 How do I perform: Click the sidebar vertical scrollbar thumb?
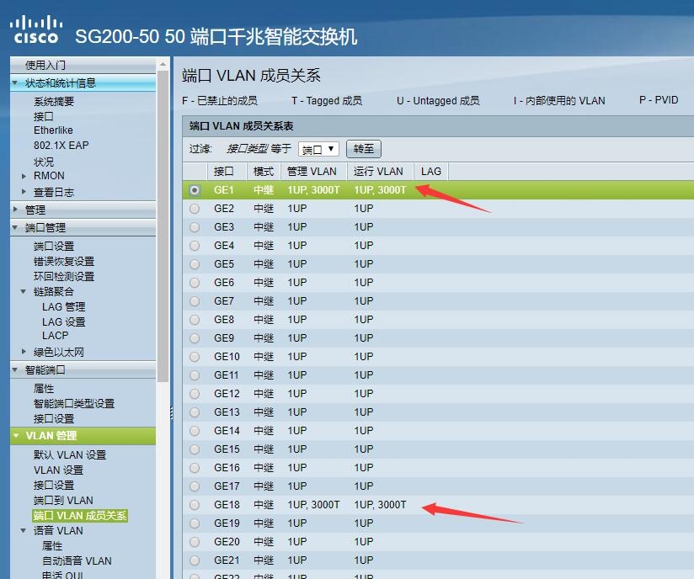pyautogui.click(x=163, y=226)
